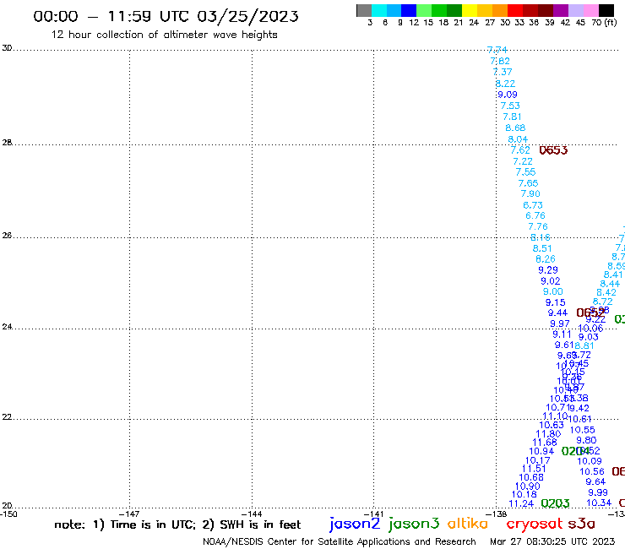
Task: Select the altika satellite legend label
Action: pyautogui.click(x=468, y=524)
